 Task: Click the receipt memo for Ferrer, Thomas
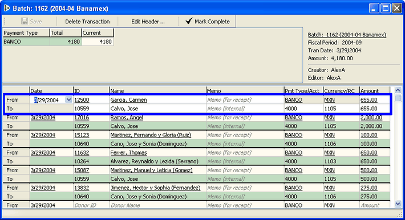(245, 152)
